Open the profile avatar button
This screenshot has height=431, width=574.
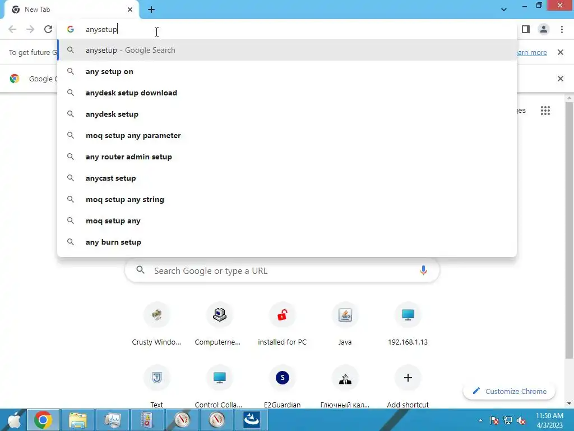(544, 29)
